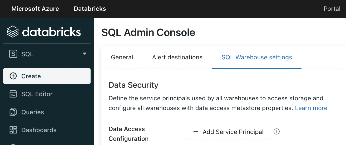Switch to the General tab
The image size is (346, 145).
122,57
